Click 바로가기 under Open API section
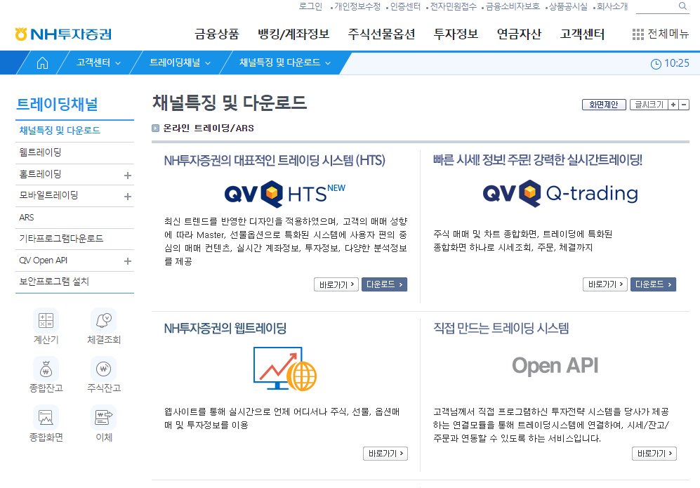700x488 pixels. point(654,453)
